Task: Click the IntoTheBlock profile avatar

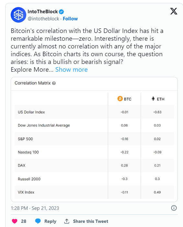Action: tap(18, 15)
